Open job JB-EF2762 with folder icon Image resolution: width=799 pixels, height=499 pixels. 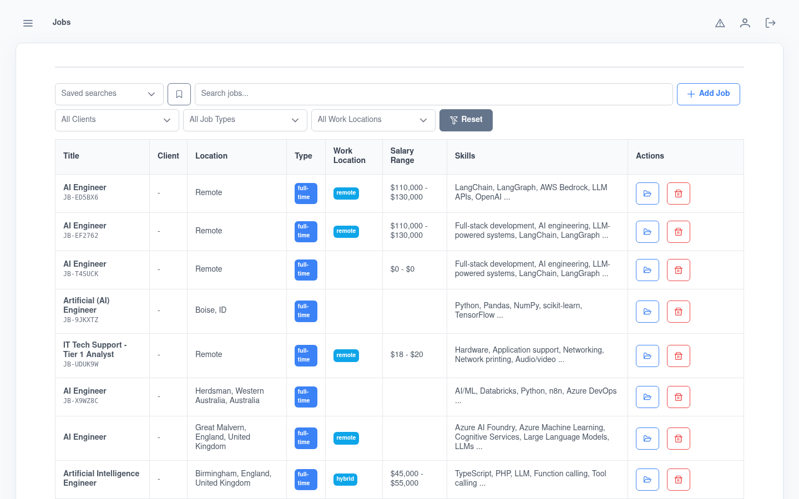[648, 232]
